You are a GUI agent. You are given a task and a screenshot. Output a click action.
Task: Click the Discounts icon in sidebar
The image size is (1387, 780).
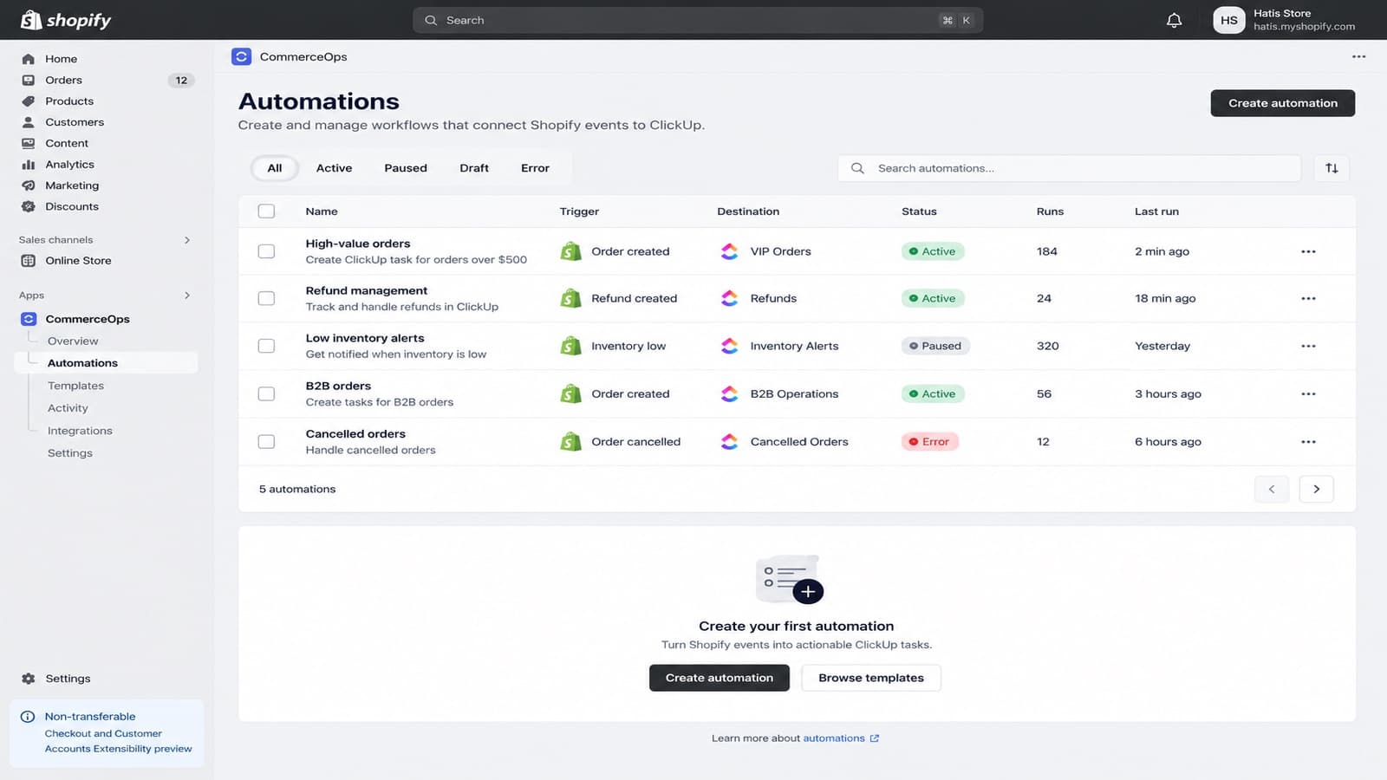click(29, 206)
